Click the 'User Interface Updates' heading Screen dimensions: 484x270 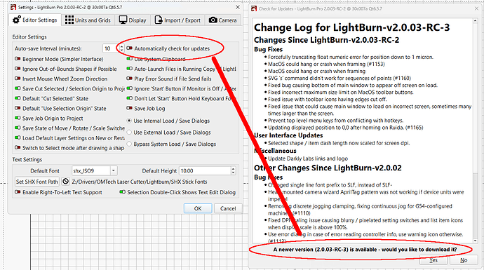pyautogui.click(x=288, y=135)
